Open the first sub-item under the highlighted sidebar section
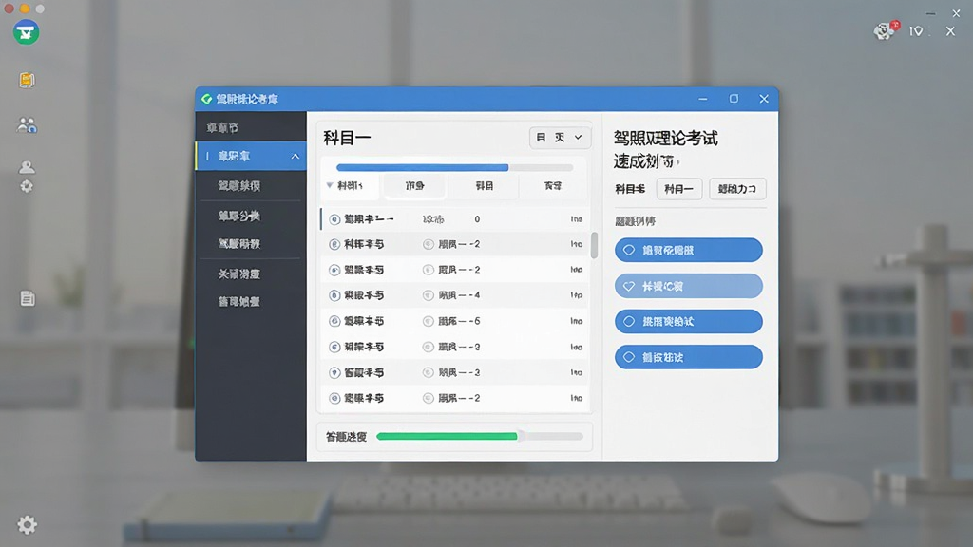The image size is (973, 547). [x=238, y=185]
